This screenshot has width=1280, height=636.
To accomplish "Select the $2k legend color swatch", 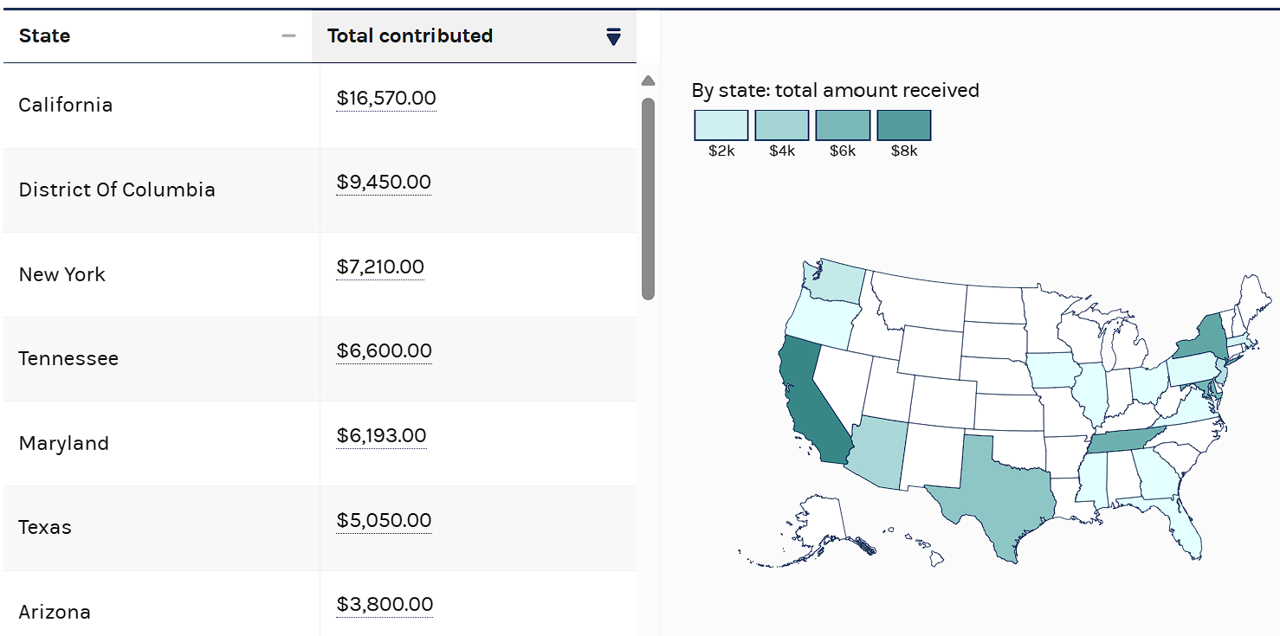I will (x=721, y=125).
